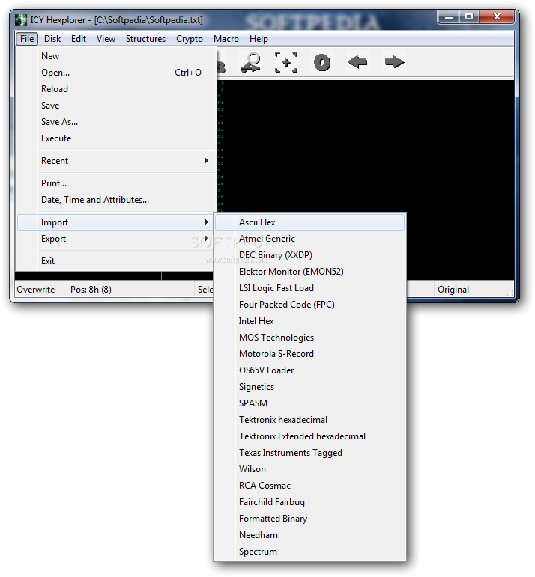Screen dimensions: 535x577
Task: Import as Atmel Generic
Action: 310,239
